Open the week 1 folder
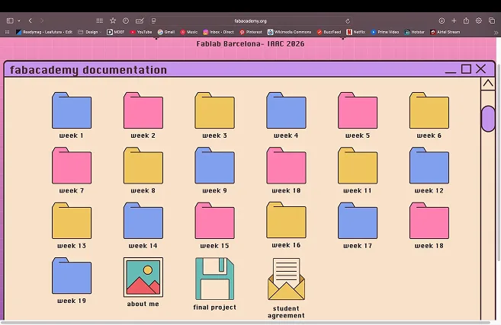The width and height of the screenshot is (501, 325). (x=72, y=110)
